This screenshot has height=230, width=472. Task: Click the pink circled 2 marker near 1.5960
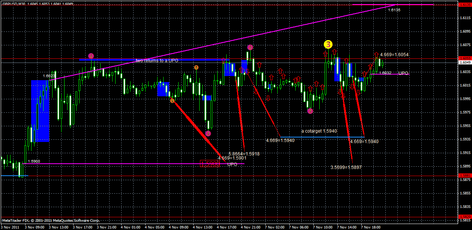pyautogui.click(x=208, y=133)
